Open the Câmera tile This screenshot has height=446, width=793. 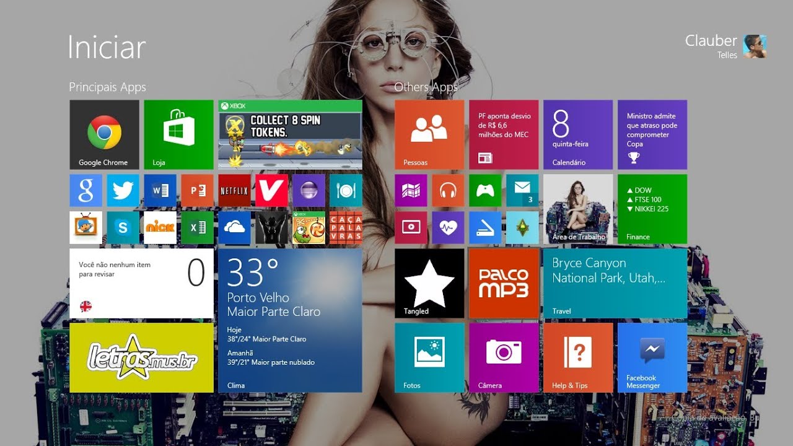tap(504, 358)
